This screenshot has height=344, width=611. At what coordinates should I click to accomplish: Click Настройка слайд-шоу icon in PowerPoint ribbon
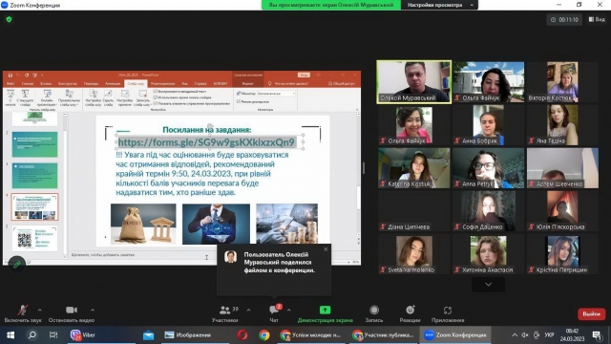coord(94,97)
